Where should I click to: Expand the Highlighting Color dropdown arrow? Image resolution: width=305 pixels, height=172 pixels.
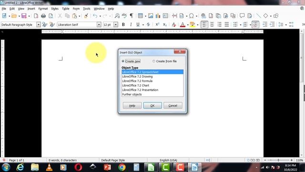pyautogui.click(x=197, y=25)
